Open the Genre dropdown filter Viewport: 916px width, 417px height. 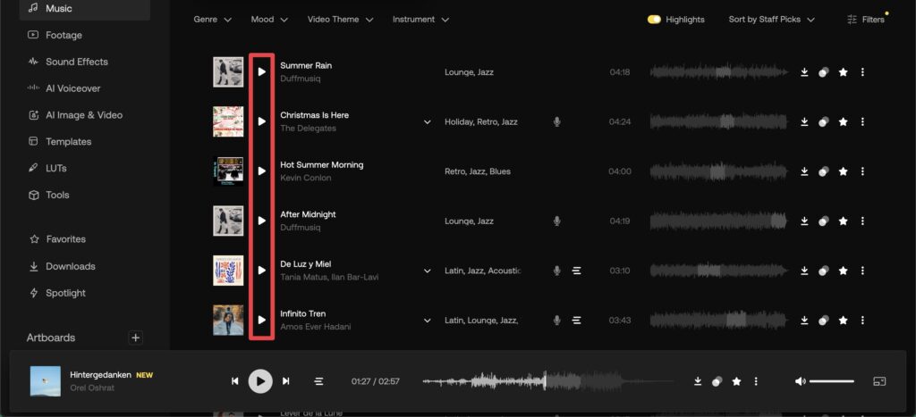point(213,20)
